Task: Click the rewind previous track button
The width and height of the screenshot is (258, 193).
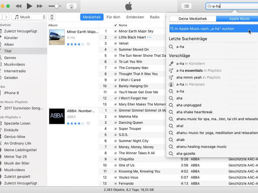Action: coord(18,6)
